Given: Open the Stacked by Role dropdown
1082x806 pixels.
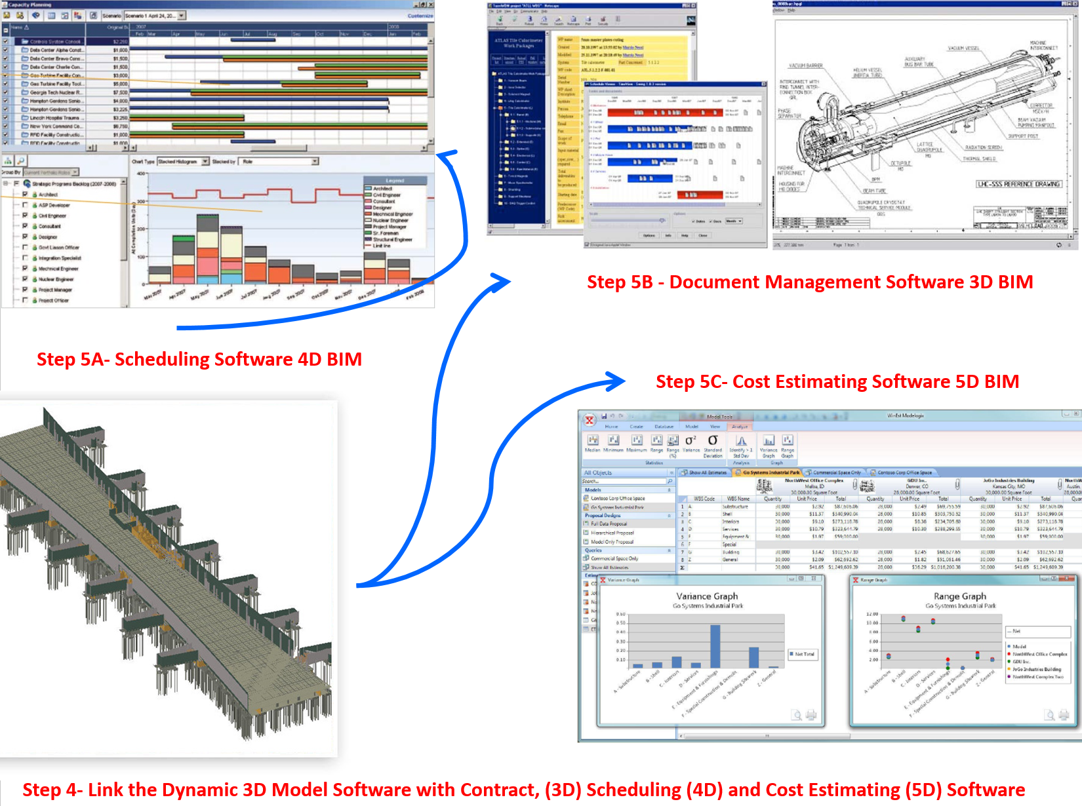Looking at the screenshot, I should [315, 161].
